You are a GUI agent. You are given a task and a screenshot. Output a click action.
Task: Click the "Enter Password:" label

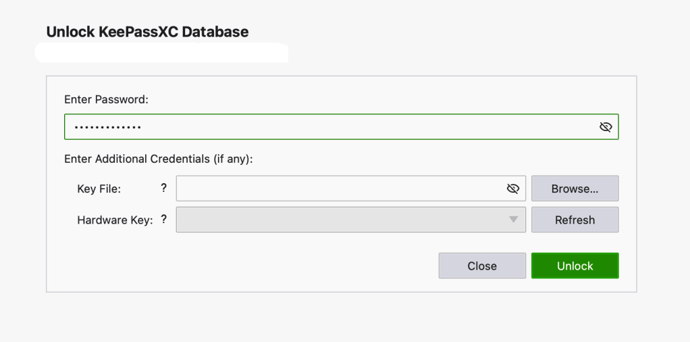pyautogui.click(x=106, y=99)
